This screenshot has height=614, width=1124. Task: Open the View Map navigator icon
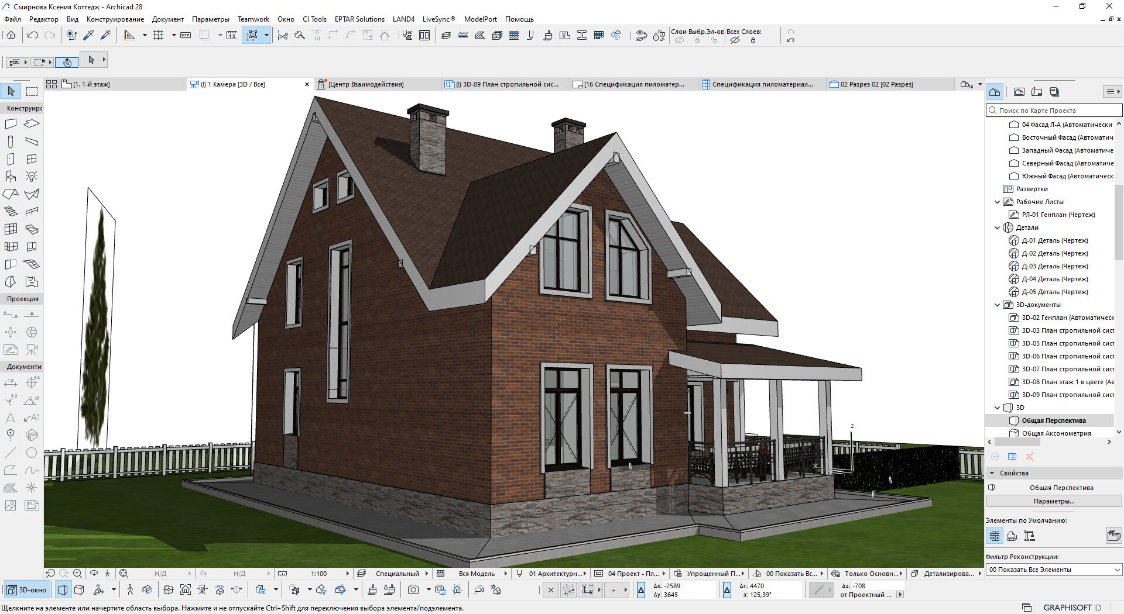coord(1019,92)
